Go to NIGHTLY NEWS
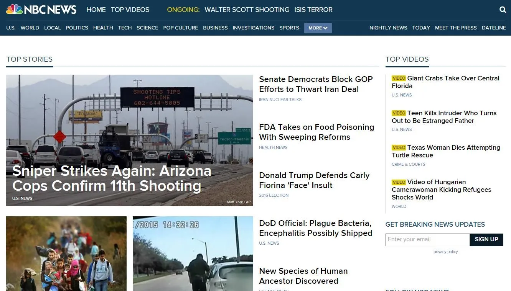511x291 pixels. [x=388, y=28]
